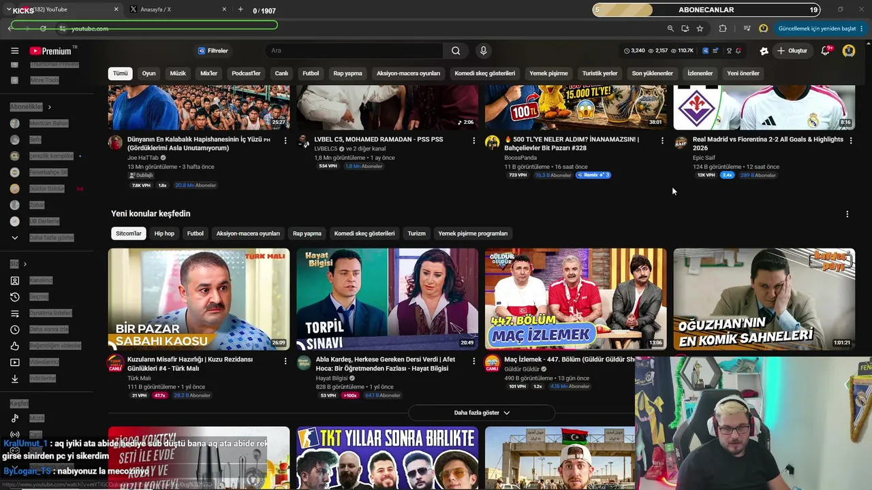Open Hayat Bilgisi channel avatar

304,363
